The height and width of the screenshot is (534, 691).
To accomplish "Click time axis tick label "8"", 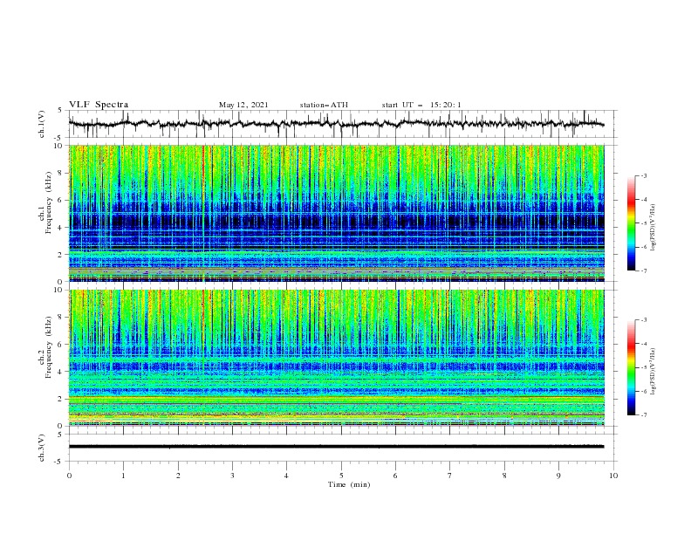I will pos(504,476).
